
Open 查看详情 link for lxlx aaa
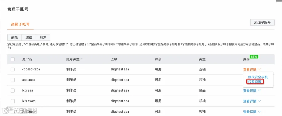tap(250, 91)
